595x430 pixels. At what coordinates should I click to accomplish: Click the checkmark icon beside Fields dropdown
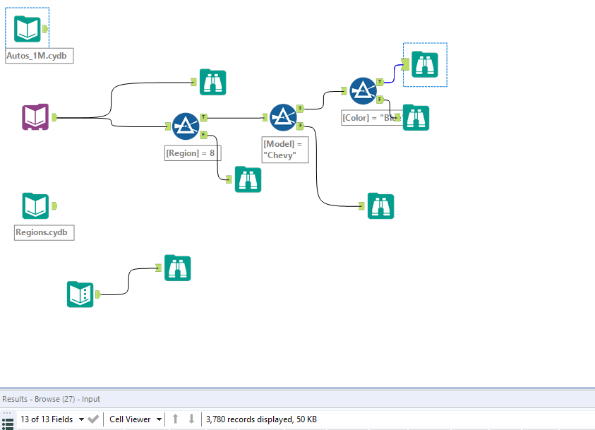point(93,419)
